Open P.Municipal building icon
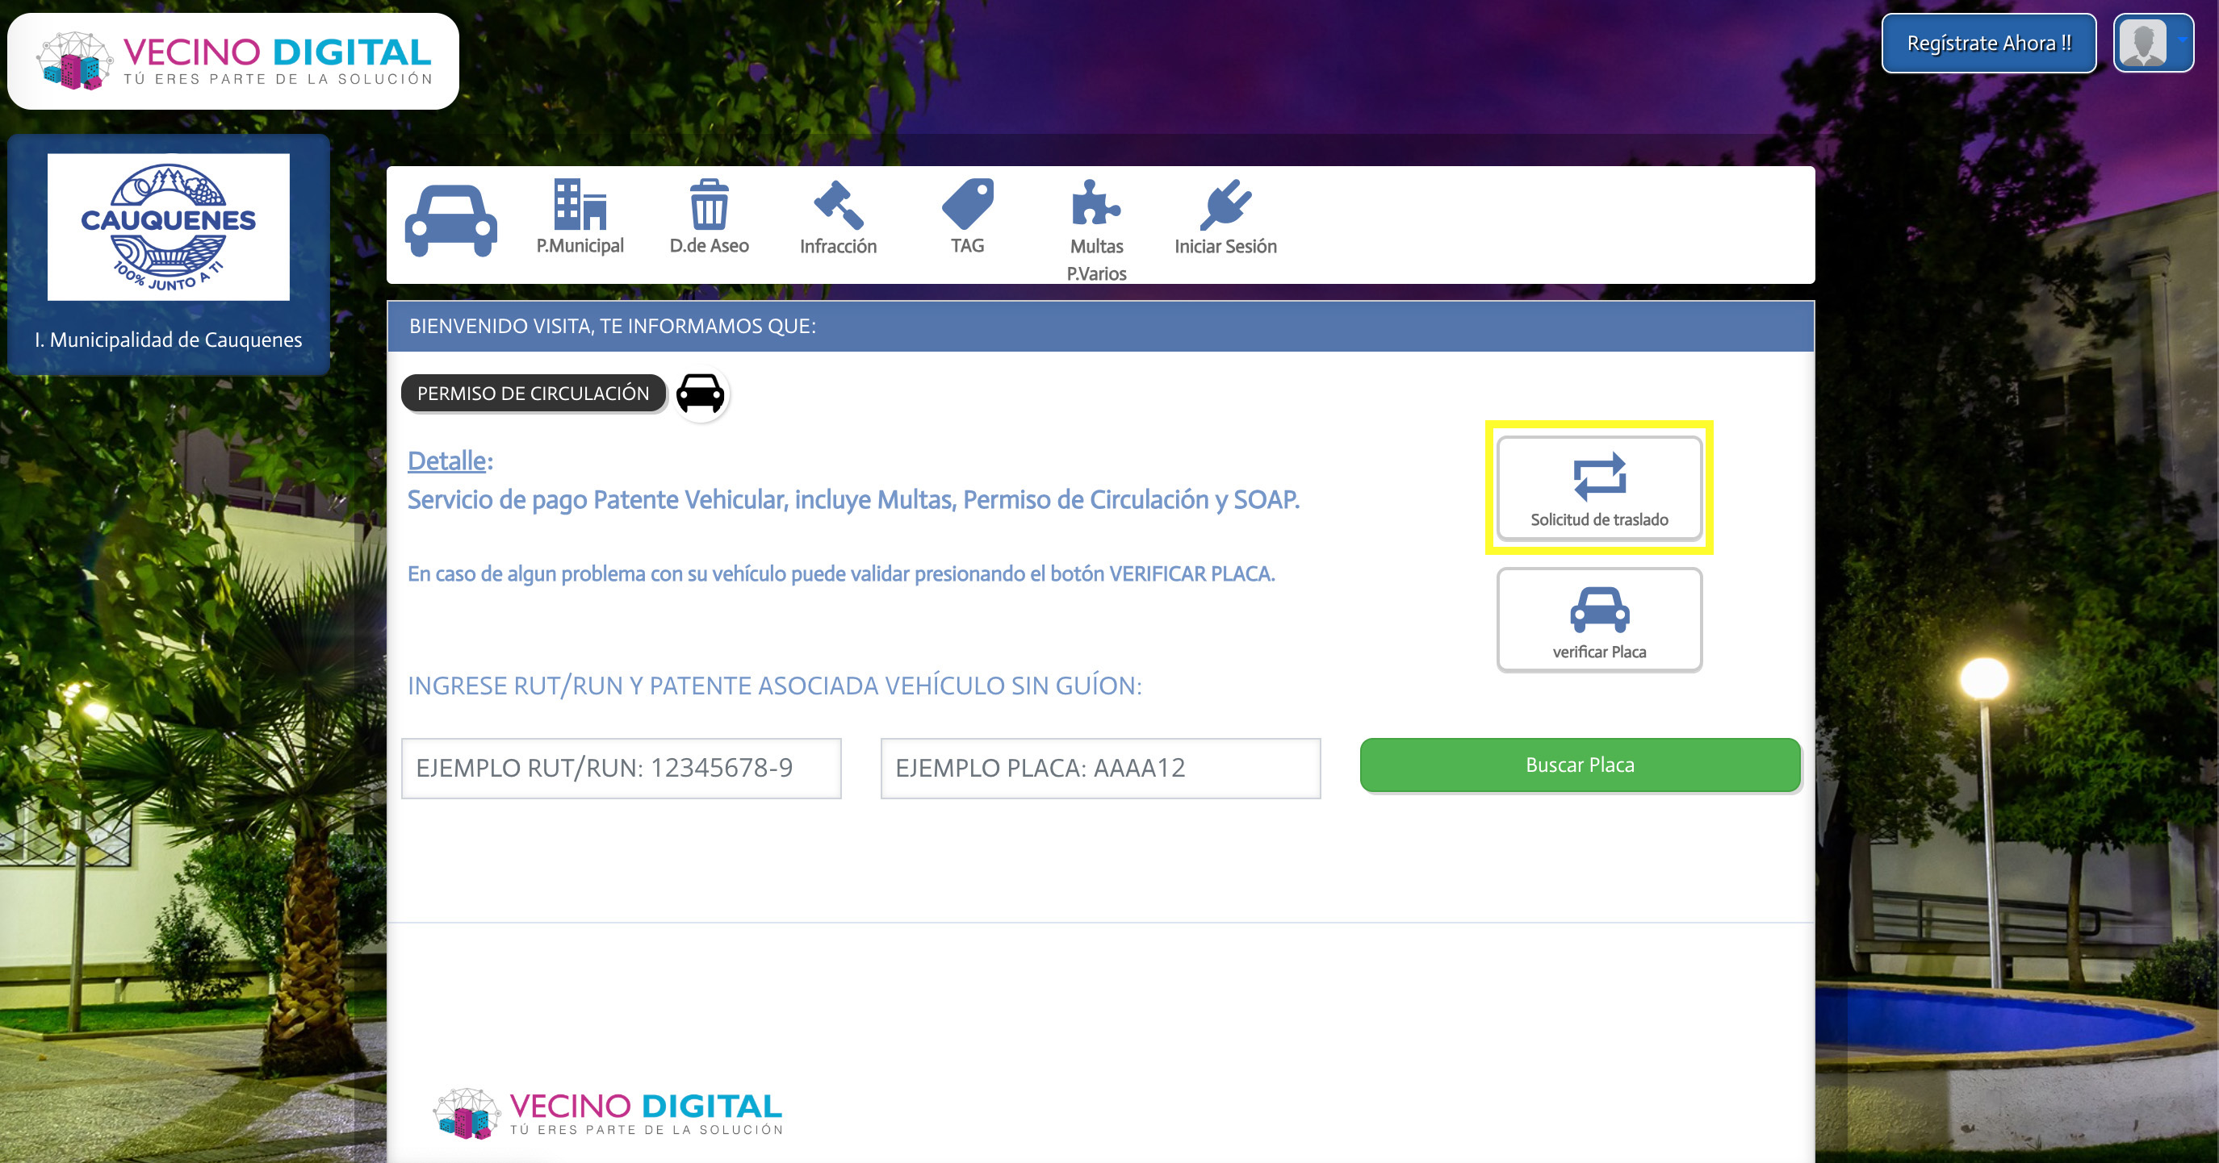 [580, 217]
